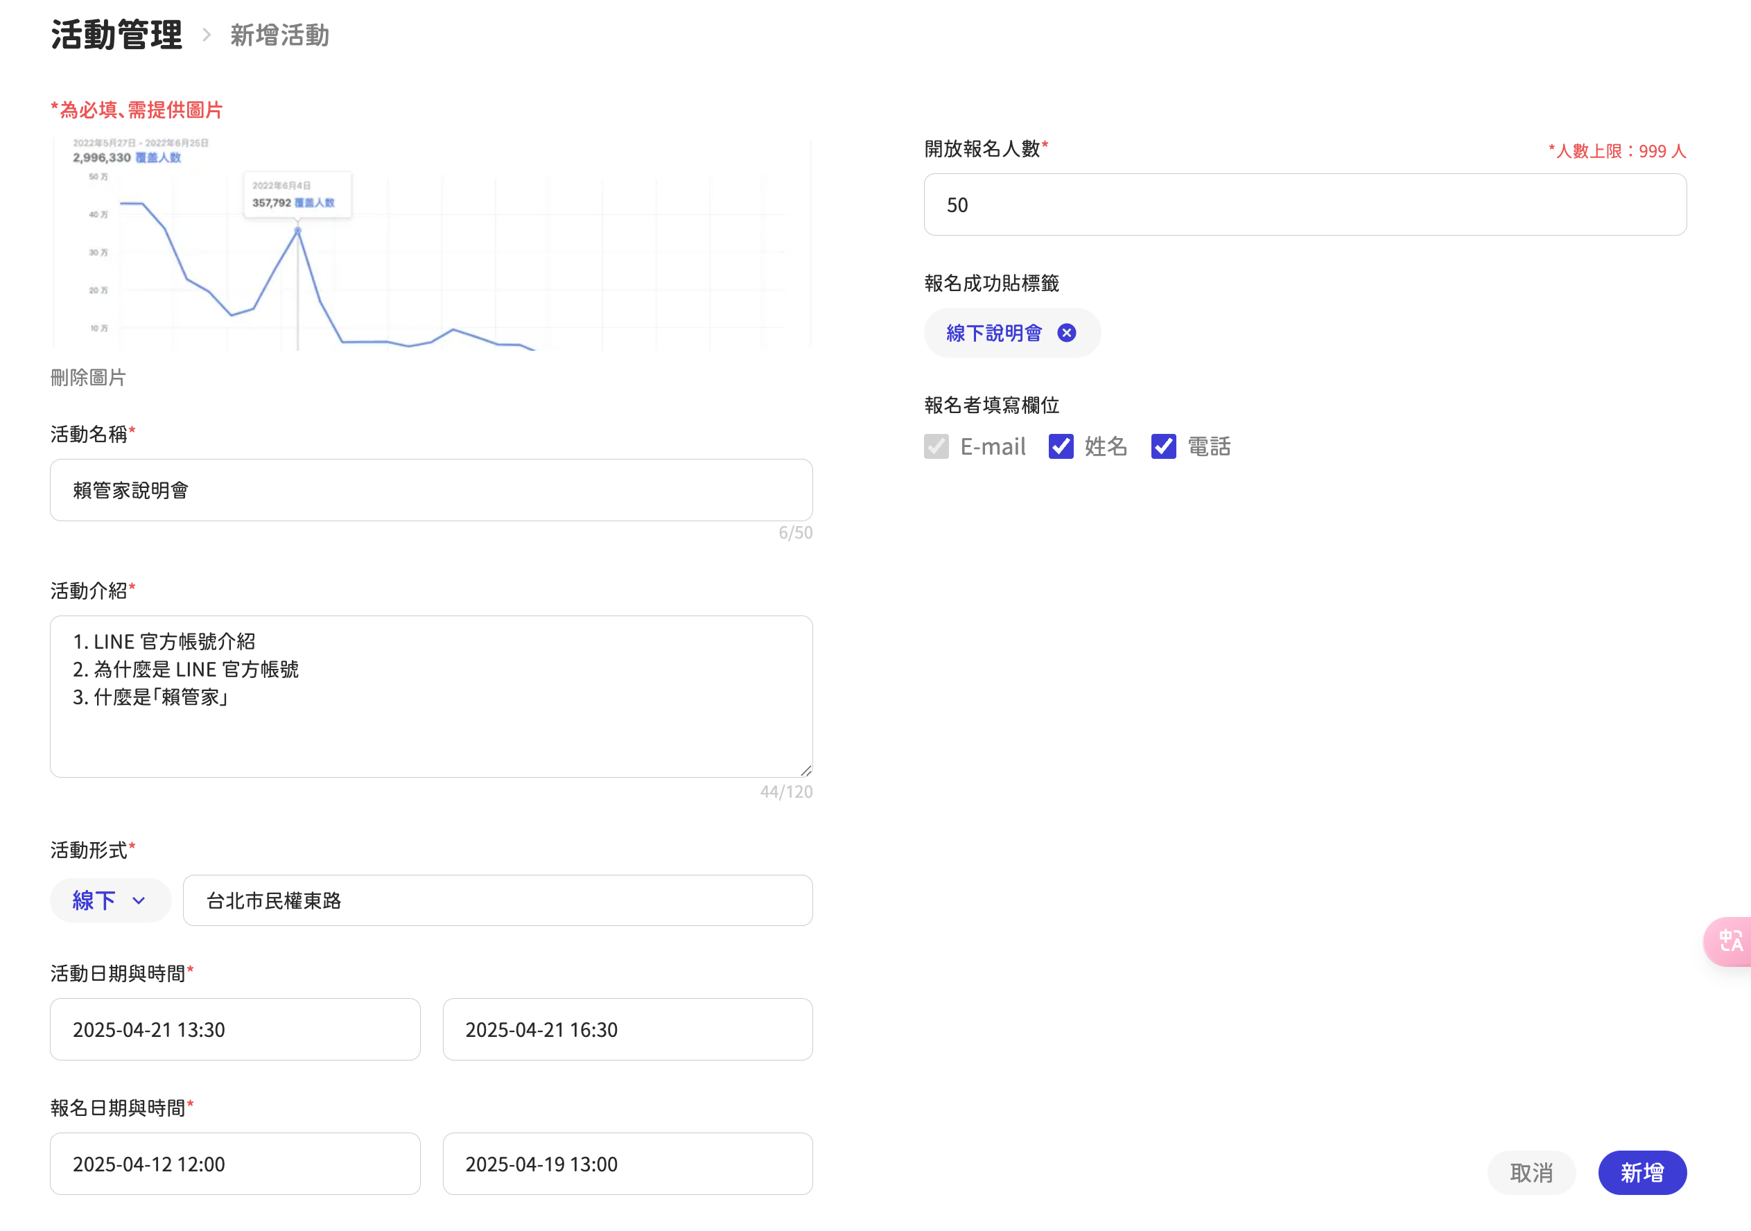Click the 活動形式 label

(x=93, y=850)
